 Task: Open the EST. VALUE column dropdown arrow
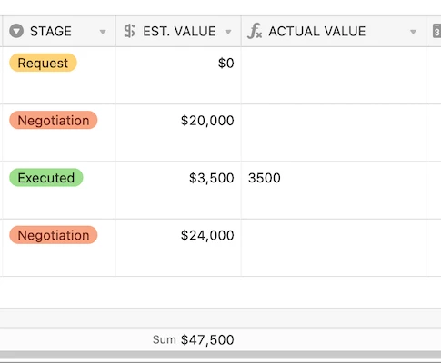tap(228, 32)
